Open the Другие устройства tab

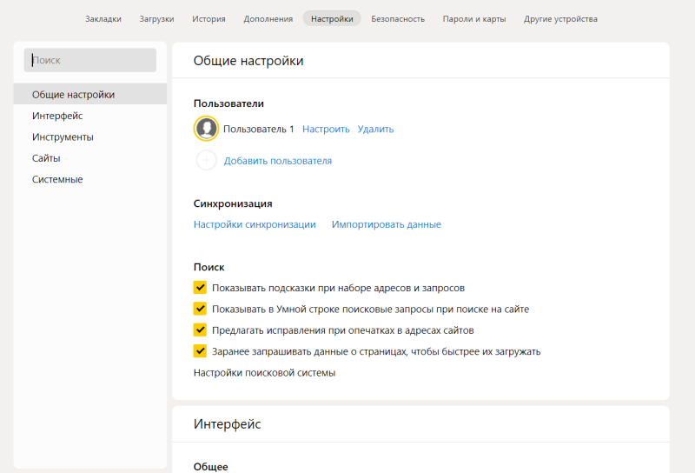560,18
